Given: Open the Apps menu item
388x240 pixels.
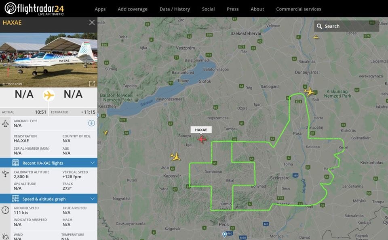Looking at the screenshot, I should click(x=100, y=9).
